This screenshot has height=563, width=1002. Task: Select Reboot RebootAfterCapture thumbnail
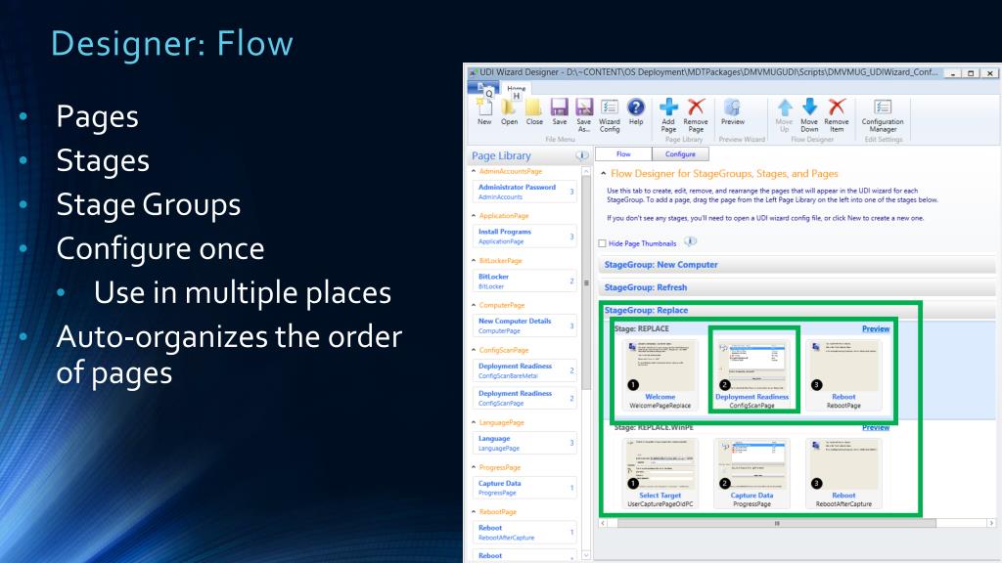(x=843, y=473)
